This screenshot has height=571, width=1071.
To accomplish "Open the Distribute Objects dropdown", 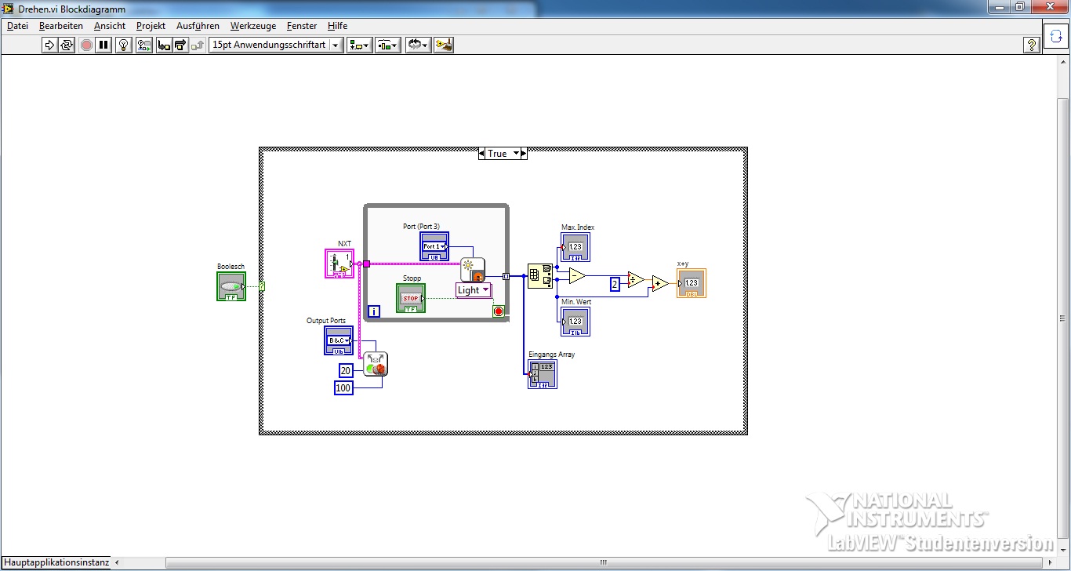I will pyautogui.click(x=388, y=45).
